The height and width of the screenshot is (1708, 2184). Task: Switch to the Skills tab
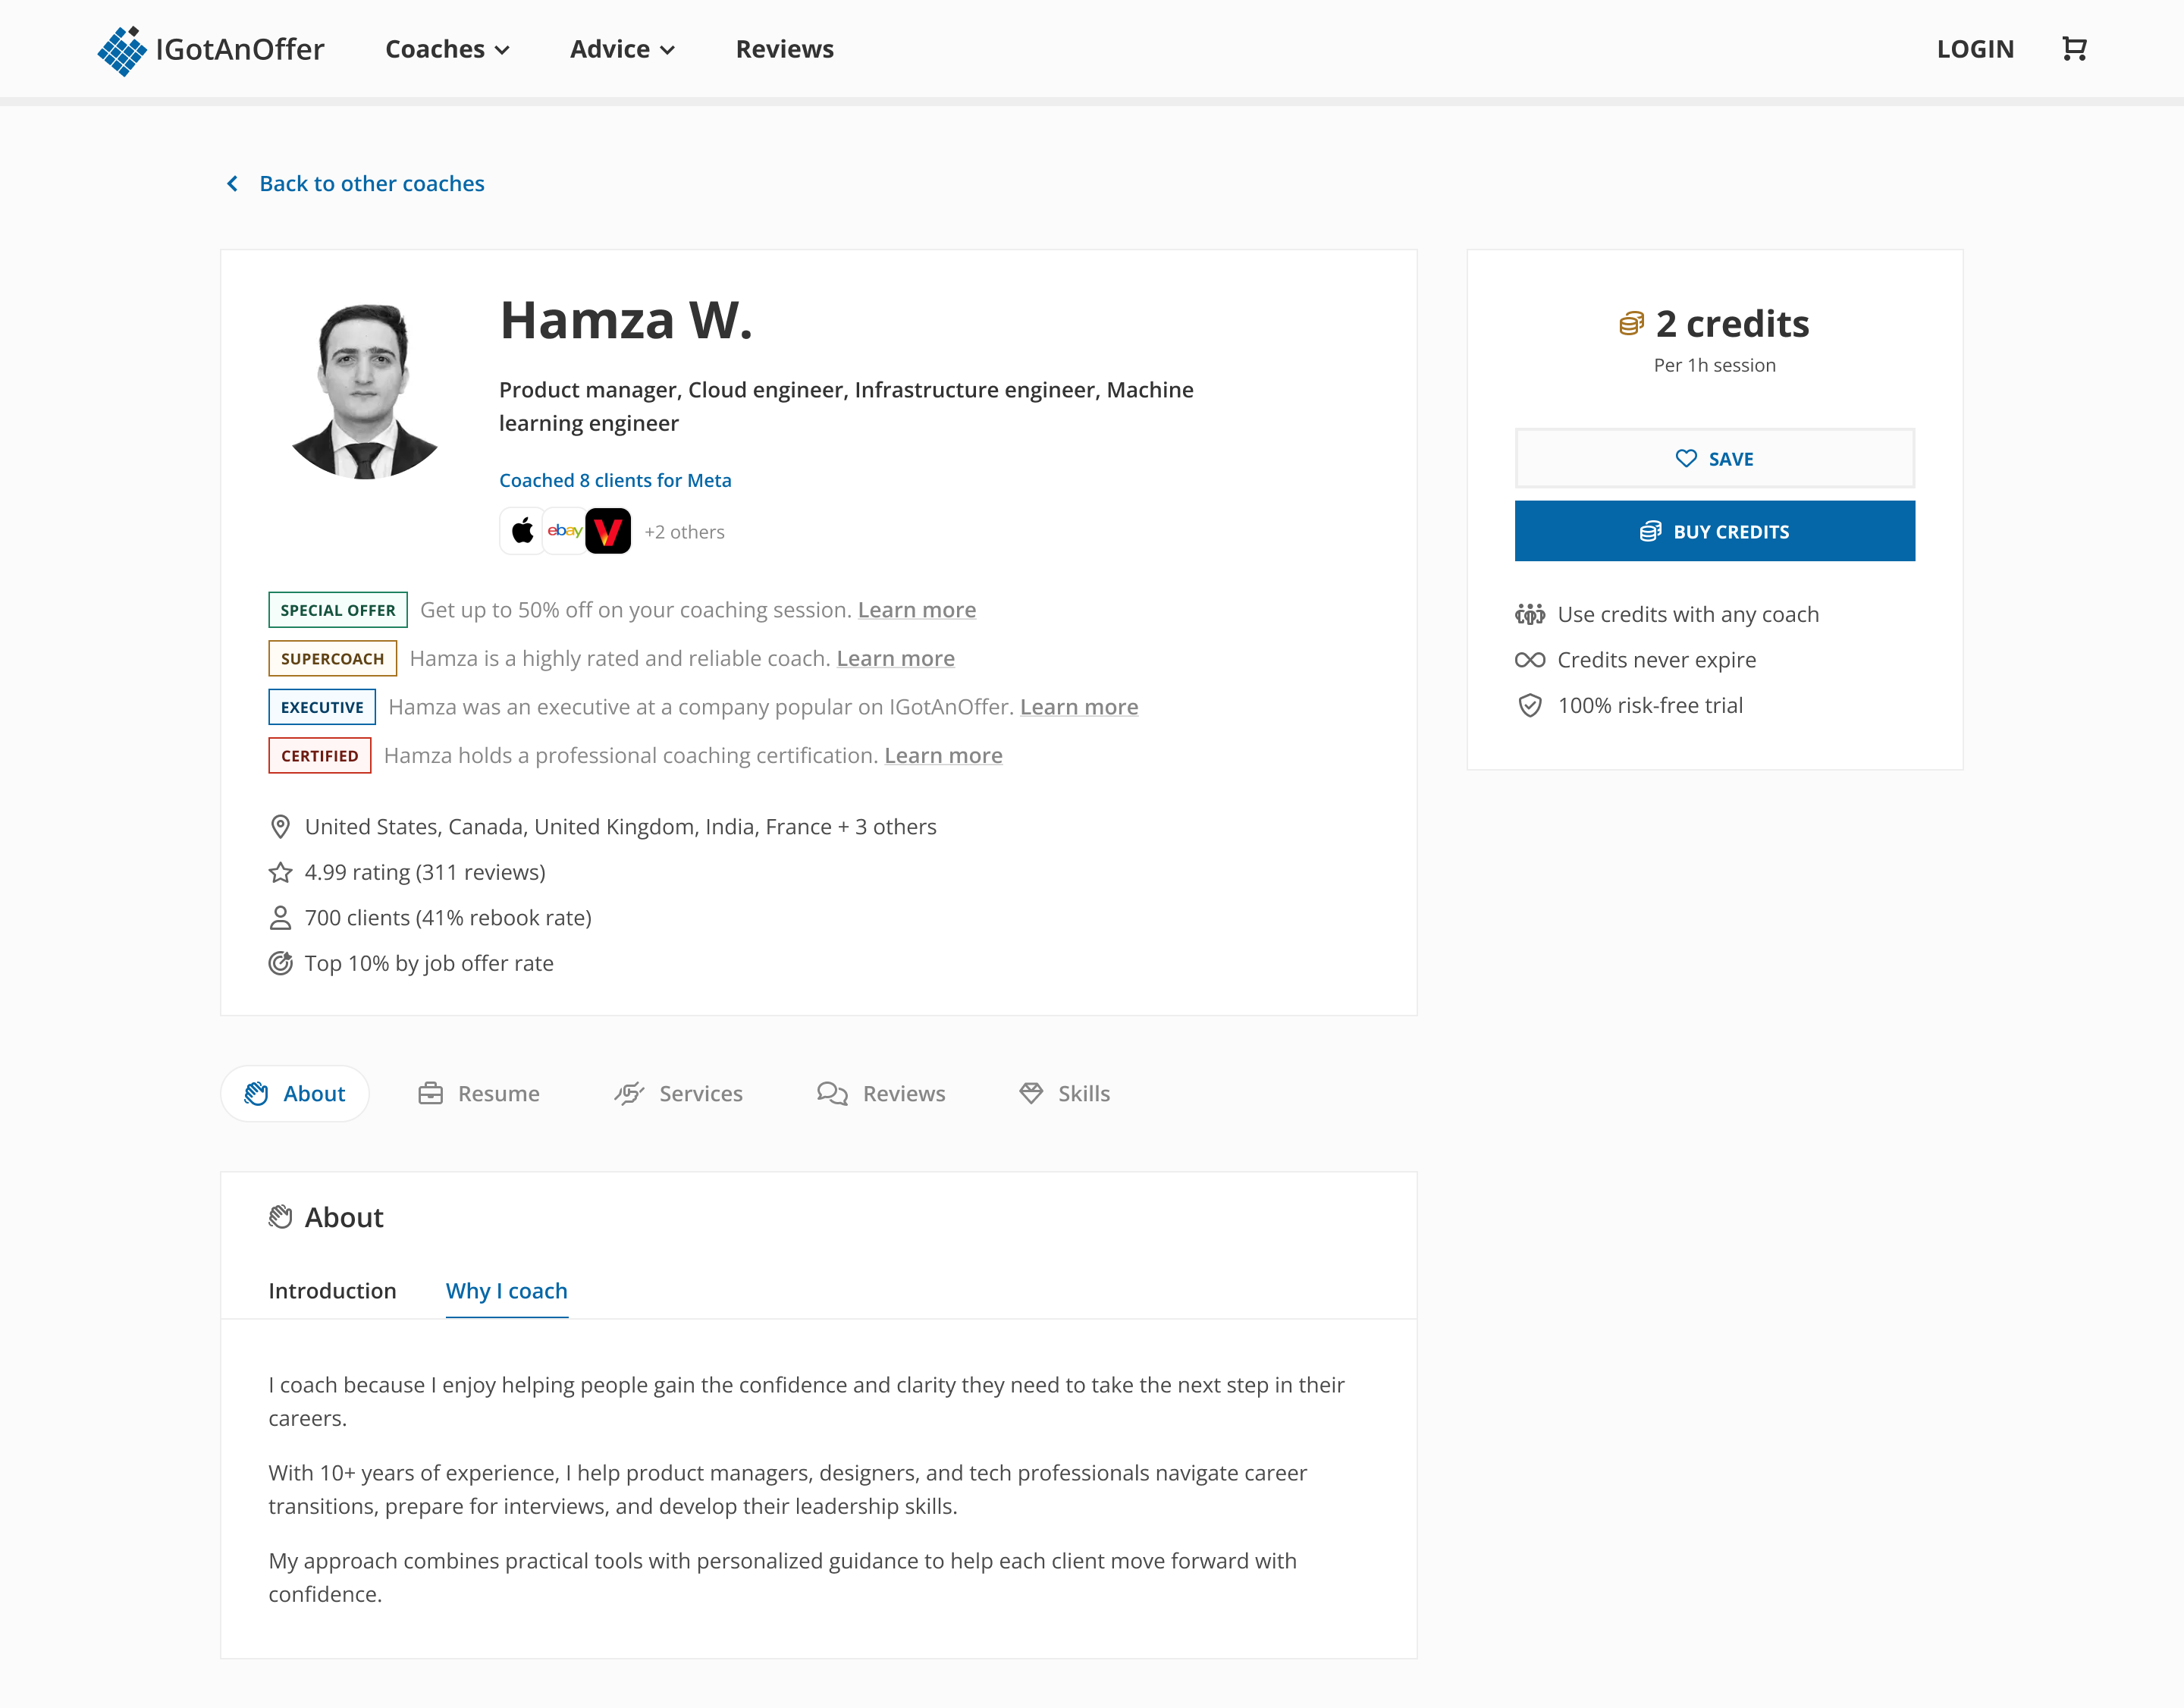(1065, 1093)
